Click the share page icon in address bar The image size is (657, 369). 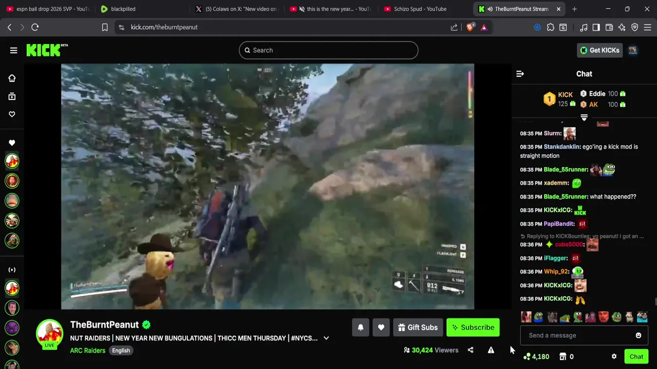pyautogui.click(x=454, y=27)
